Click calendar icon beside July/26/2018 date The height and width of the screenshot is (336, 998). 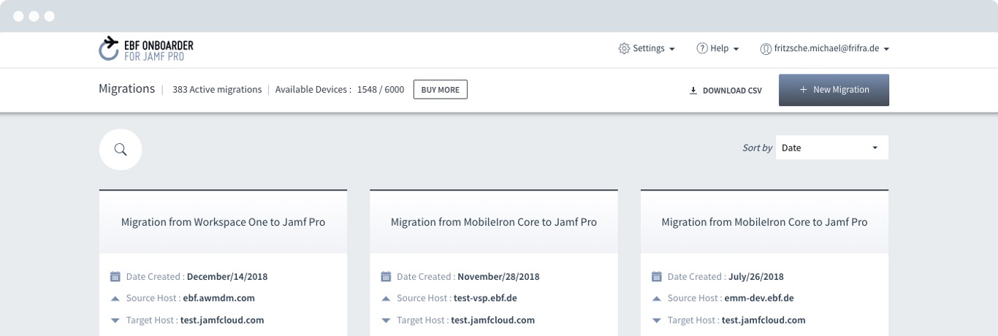click(x=656, y=277)
